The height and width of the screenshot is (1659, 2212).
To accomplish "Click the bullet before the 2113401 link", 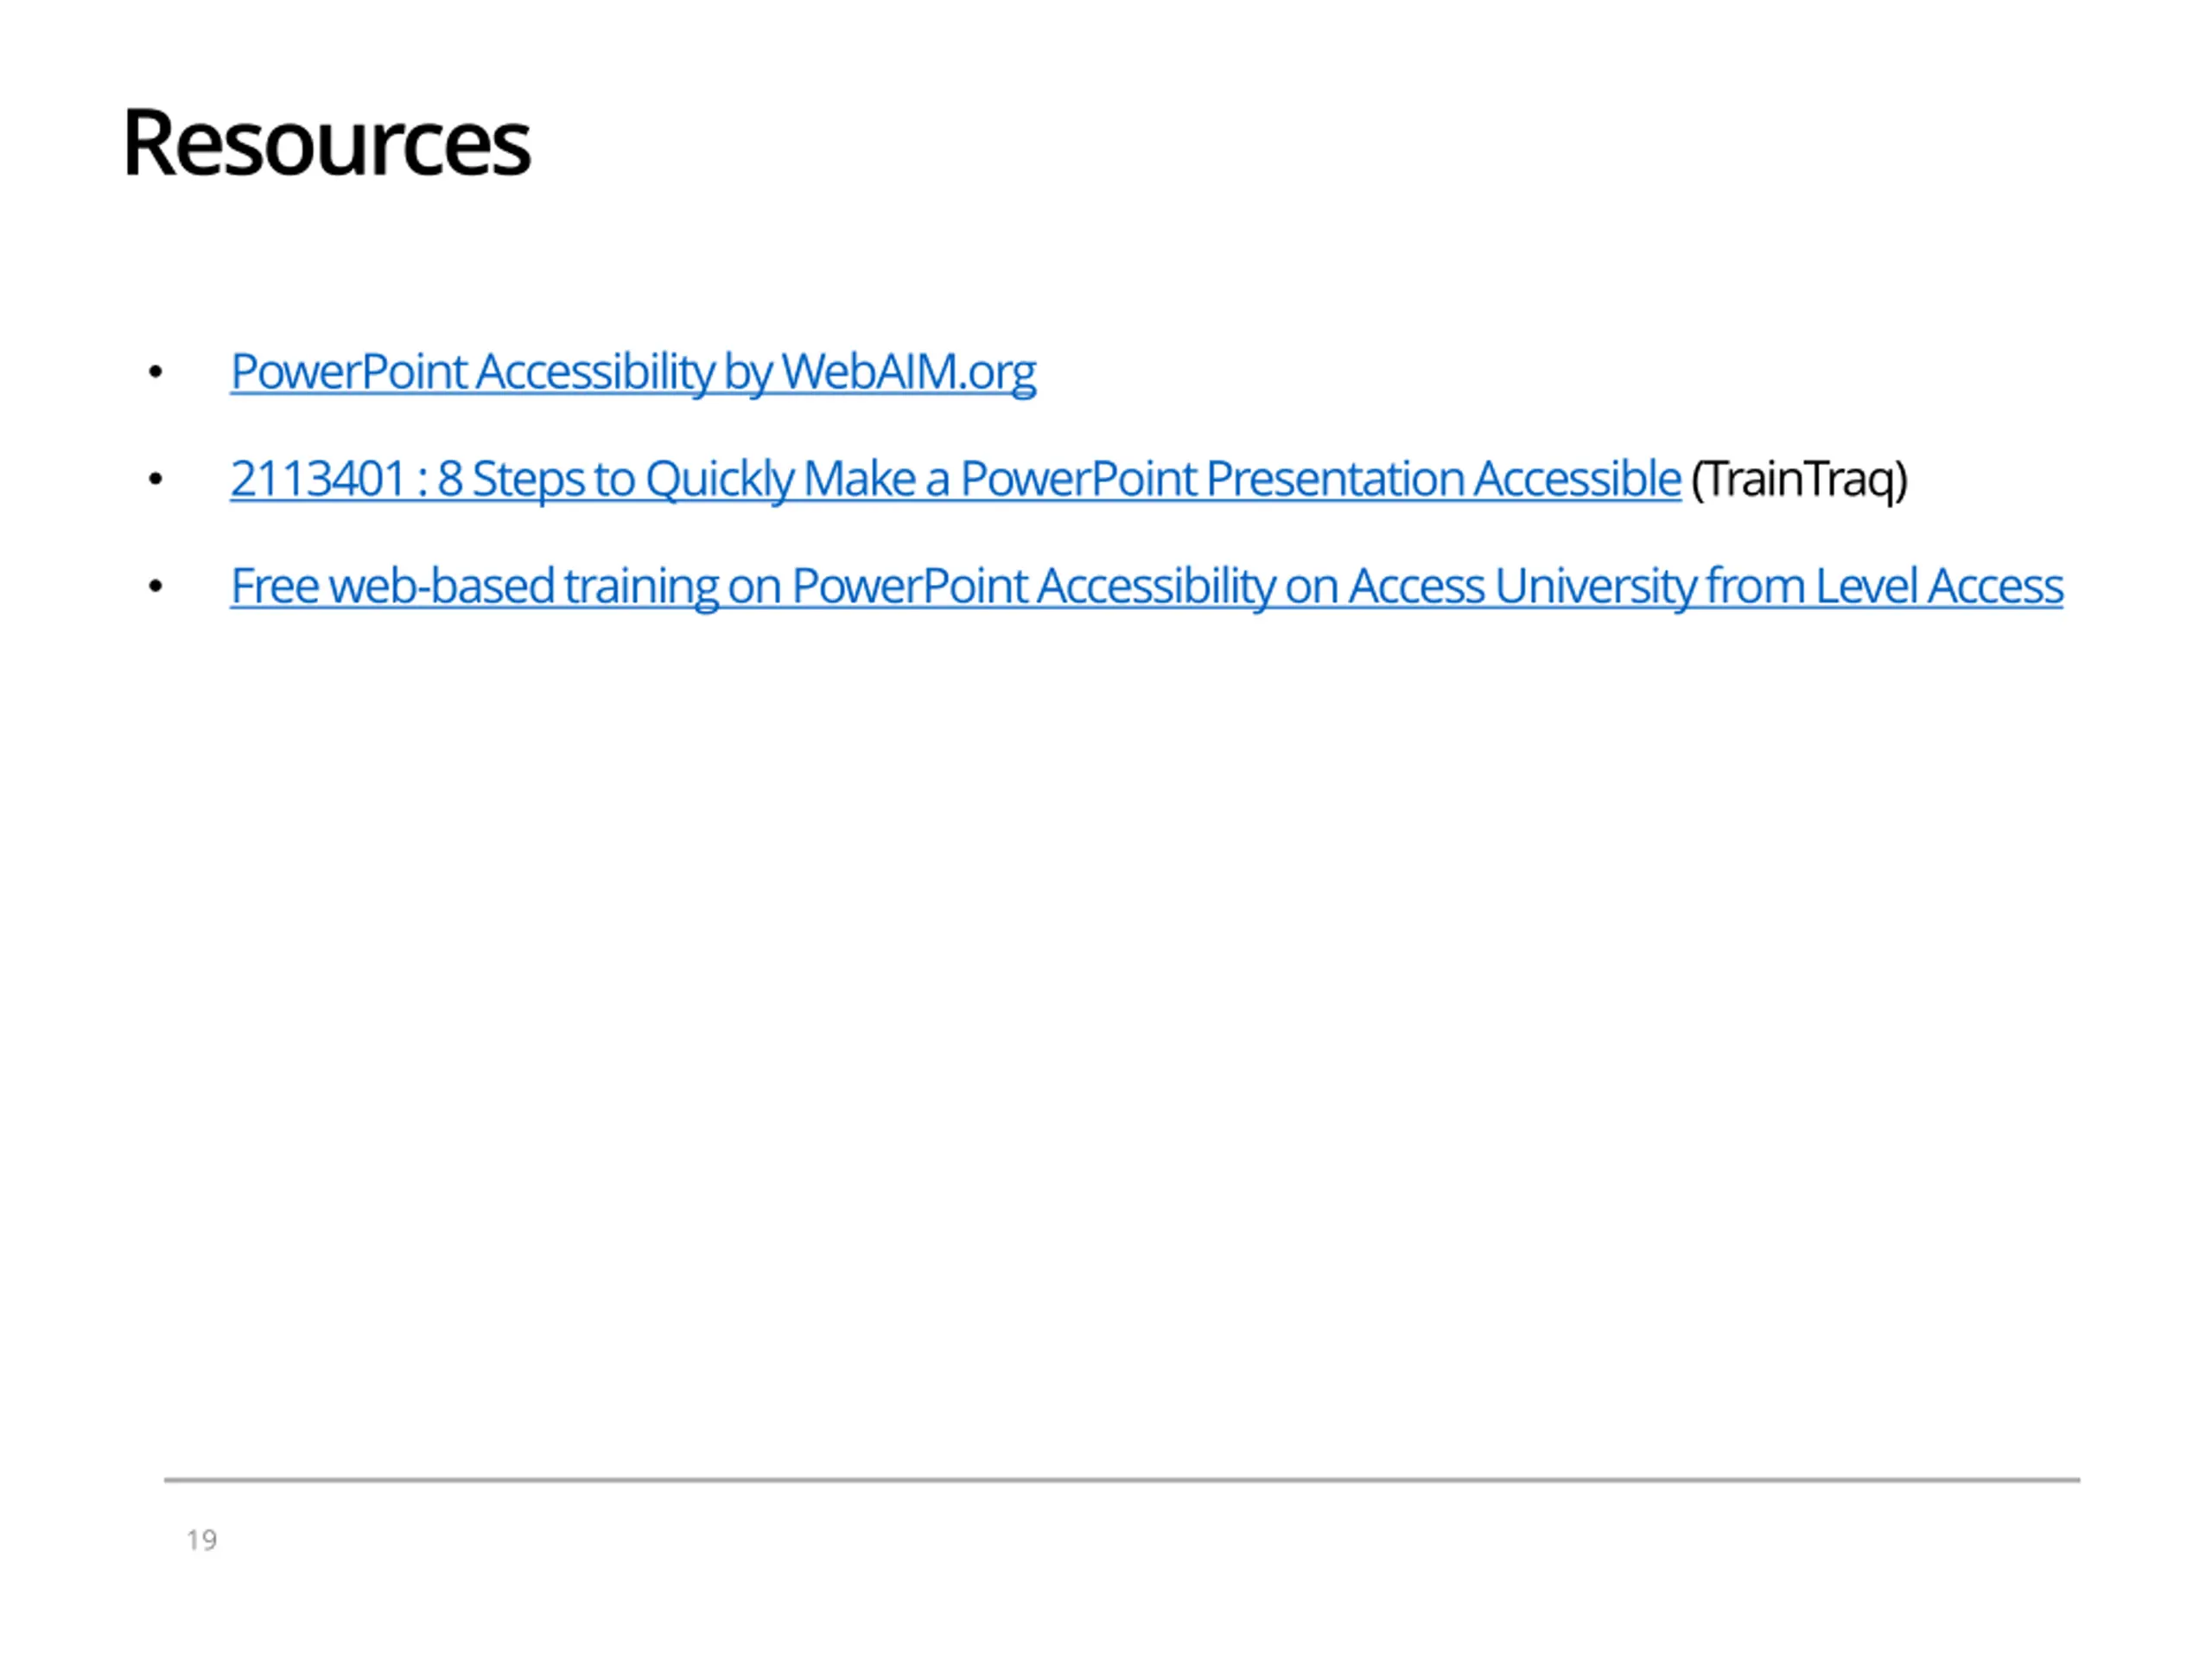I will tap(155, 479).
